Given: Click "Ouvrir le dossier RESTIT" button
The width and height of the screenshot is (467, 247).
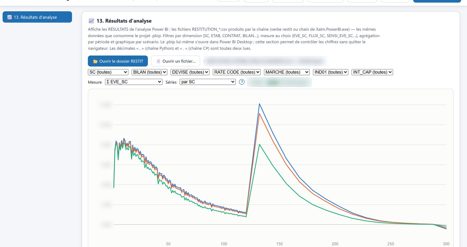Looking at the screenshot, I should coord(118,61).
